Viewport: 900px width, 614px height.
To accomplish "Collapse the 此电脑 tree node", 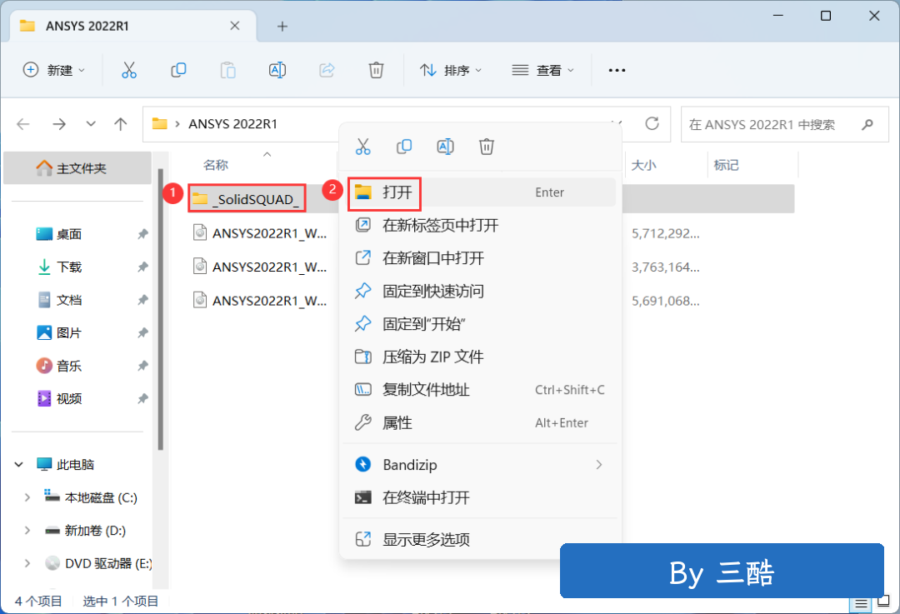I will [19, 464].
